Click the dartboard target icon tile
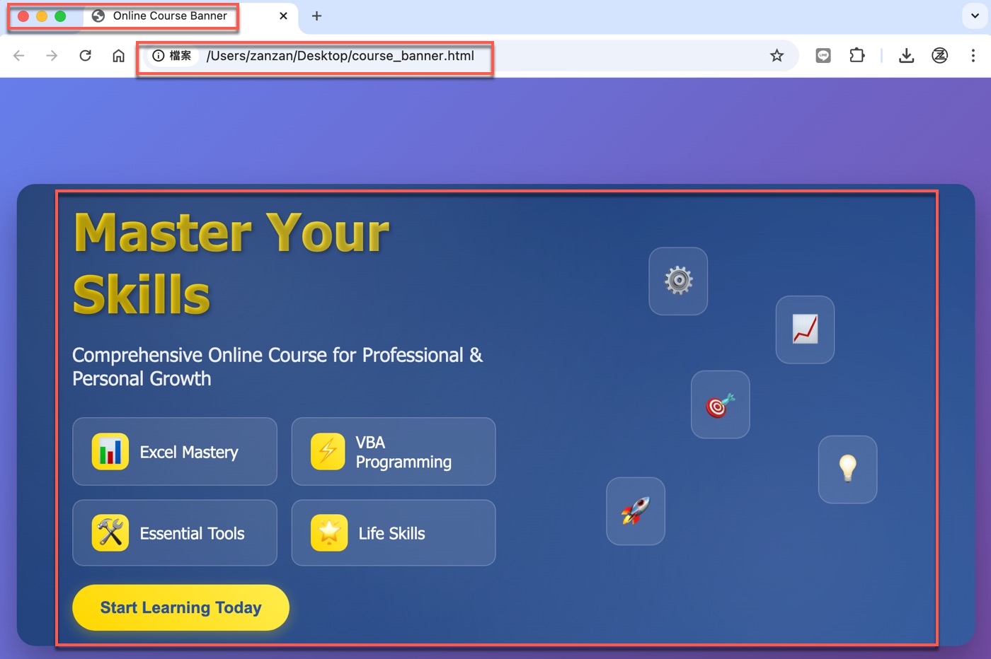Image resolution: width=991 pixels, height=659 pixels. pos(720,404)
